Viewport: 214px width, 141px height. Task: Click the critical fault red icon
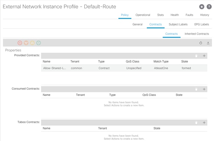click(x=20, y=43)
